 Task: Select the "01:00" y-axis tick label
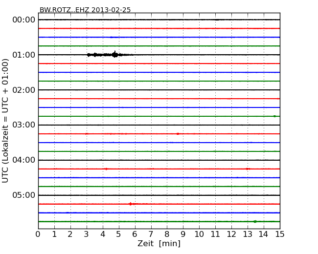point(24,55)
